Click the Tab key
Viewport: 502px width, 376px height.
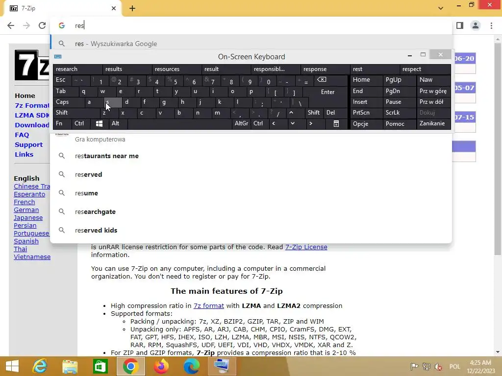pos(66,92)
